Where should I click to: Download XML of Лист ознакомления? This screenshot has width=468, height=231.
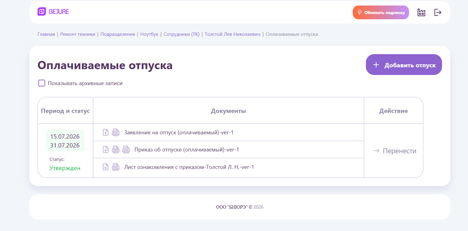116,167
